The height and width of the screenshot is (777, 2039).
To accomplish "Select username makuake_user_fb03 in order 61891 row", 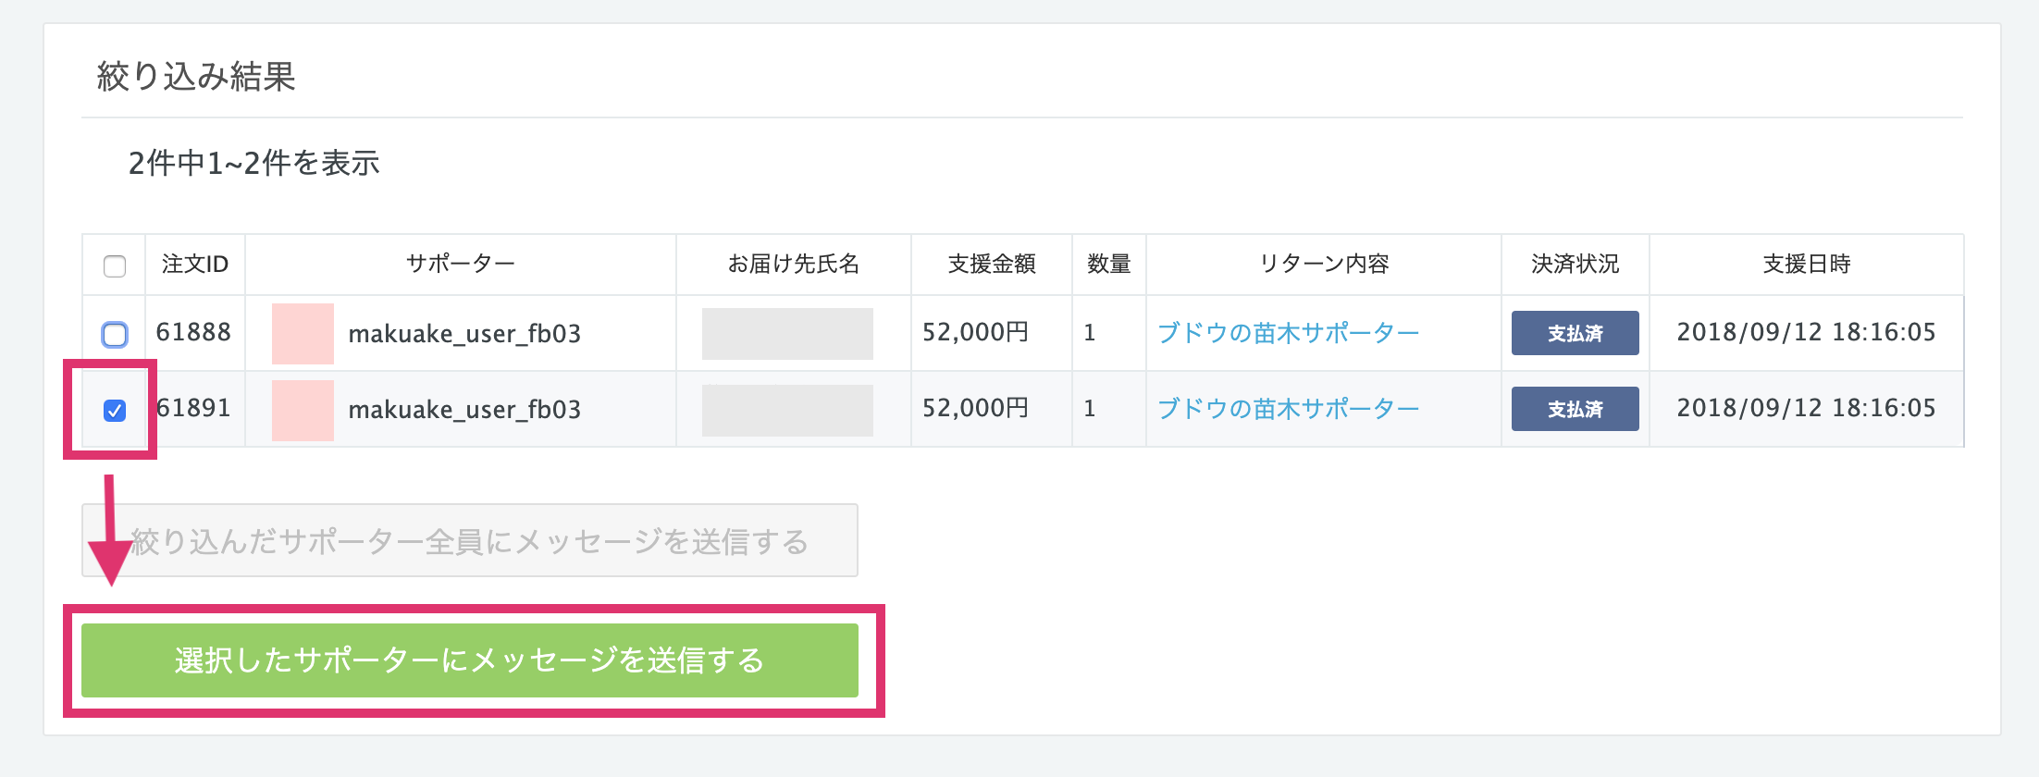I will (464, 410).
